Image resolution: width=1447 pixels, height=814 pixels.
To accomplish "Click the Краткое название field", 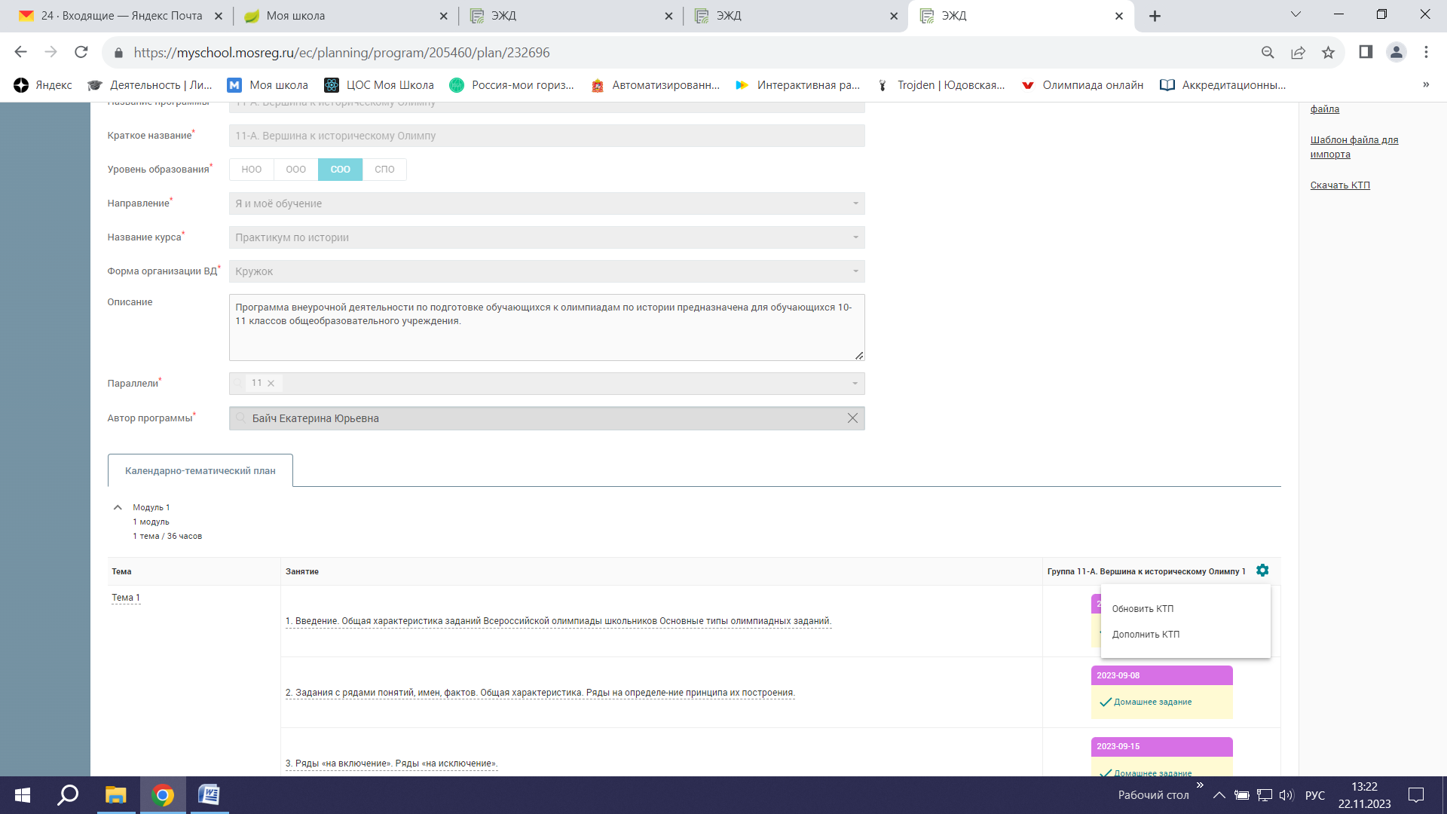I will pos(547,136).
